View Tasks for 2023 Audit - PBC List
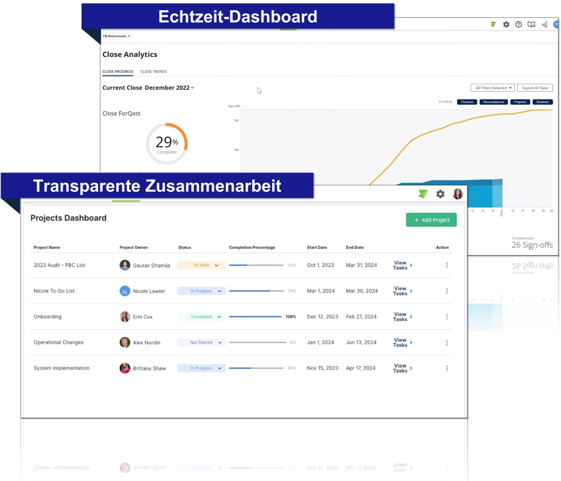The height and width of the screenshot is (481, 561). point(402,265)
